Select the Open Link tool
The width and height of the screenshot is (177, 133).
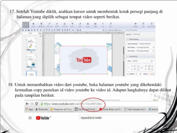point(49,25)
